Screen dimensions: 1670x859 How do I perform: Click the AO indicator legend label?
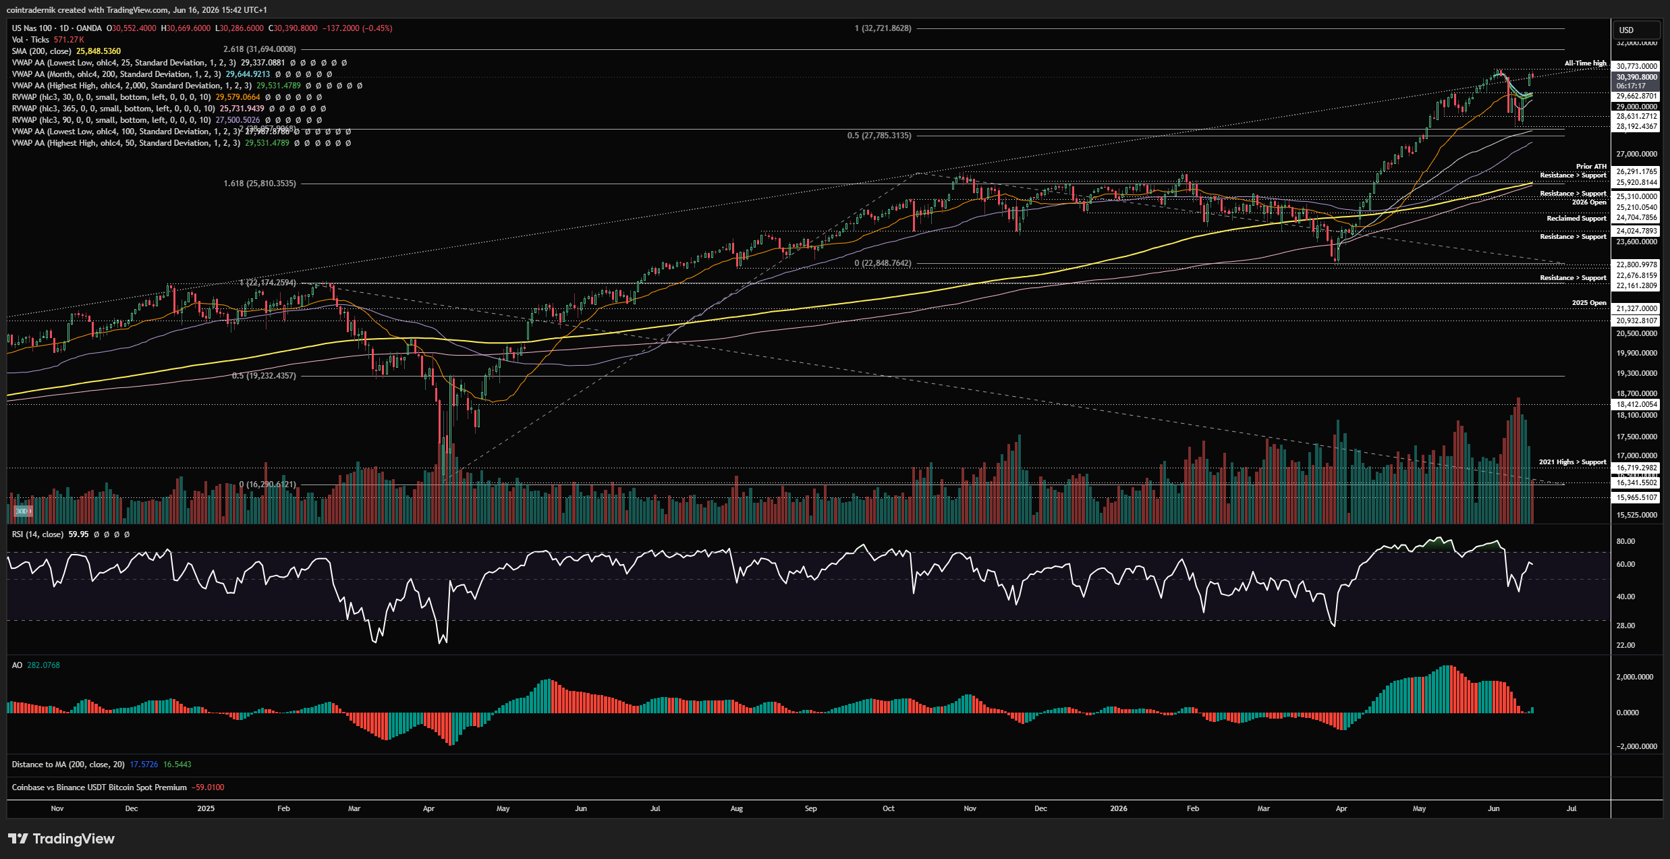17,665
